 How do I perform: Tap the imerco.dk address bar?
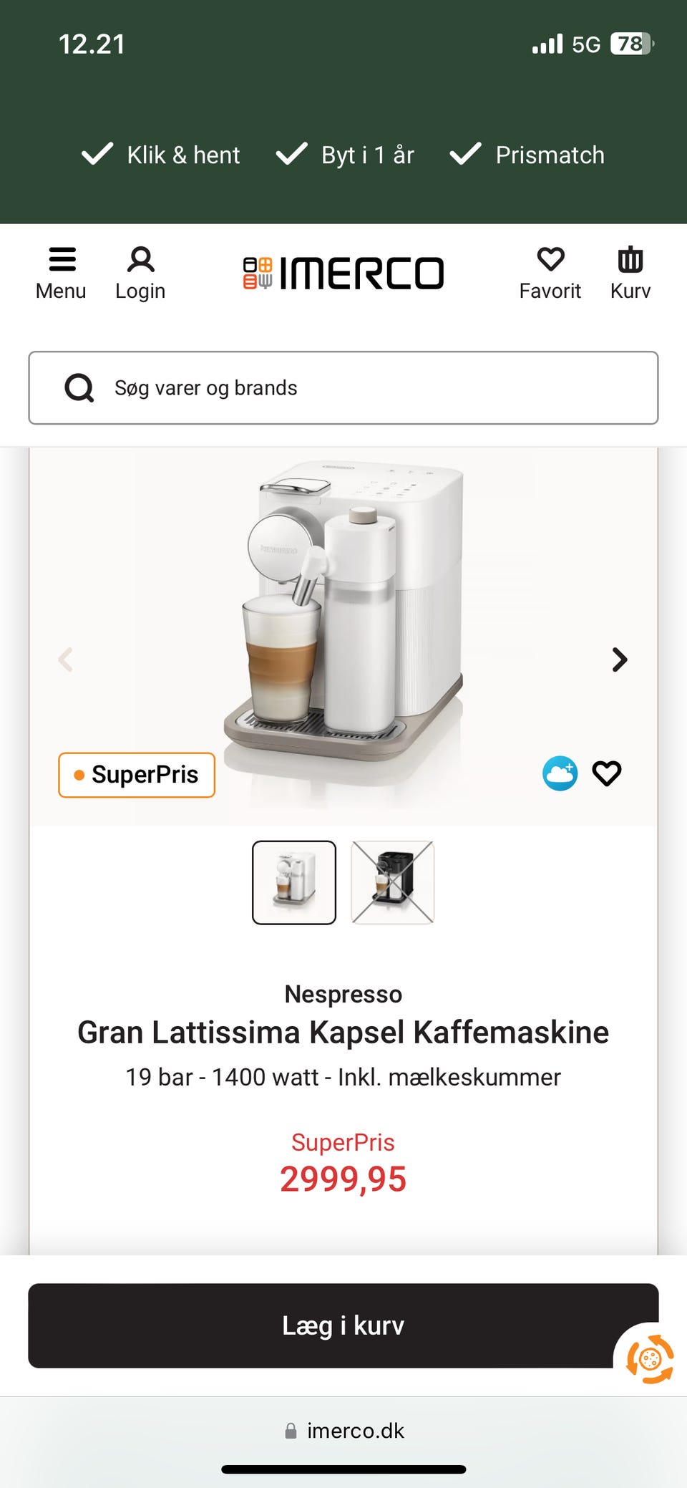click(x=344, y=1431)
